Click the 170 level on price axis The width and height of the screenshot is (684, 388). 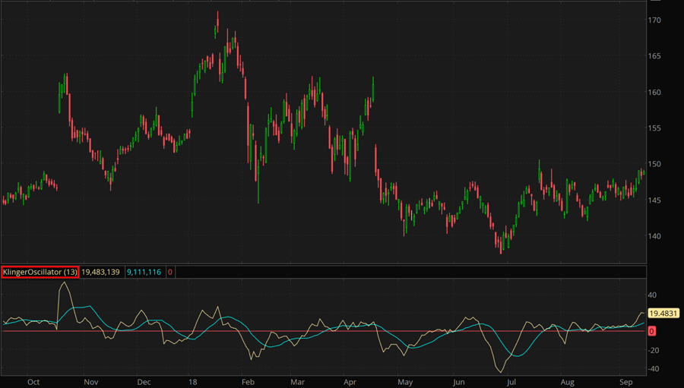pyautogui.click(x=655, y=21)
